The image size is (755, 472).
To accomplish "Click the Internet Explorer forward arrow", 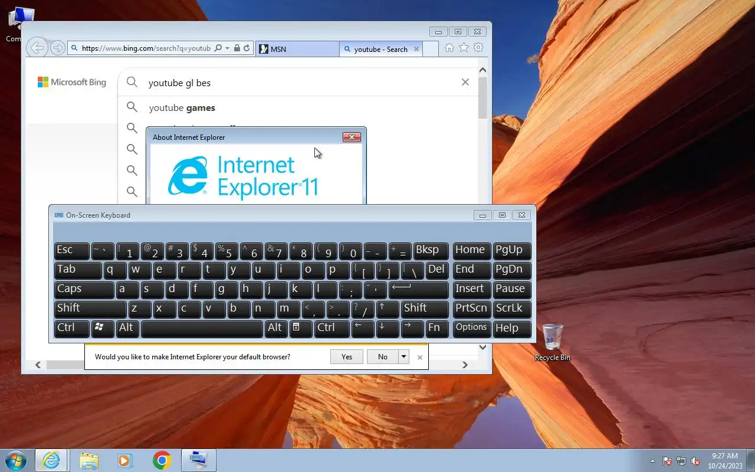I will [57, 48].
